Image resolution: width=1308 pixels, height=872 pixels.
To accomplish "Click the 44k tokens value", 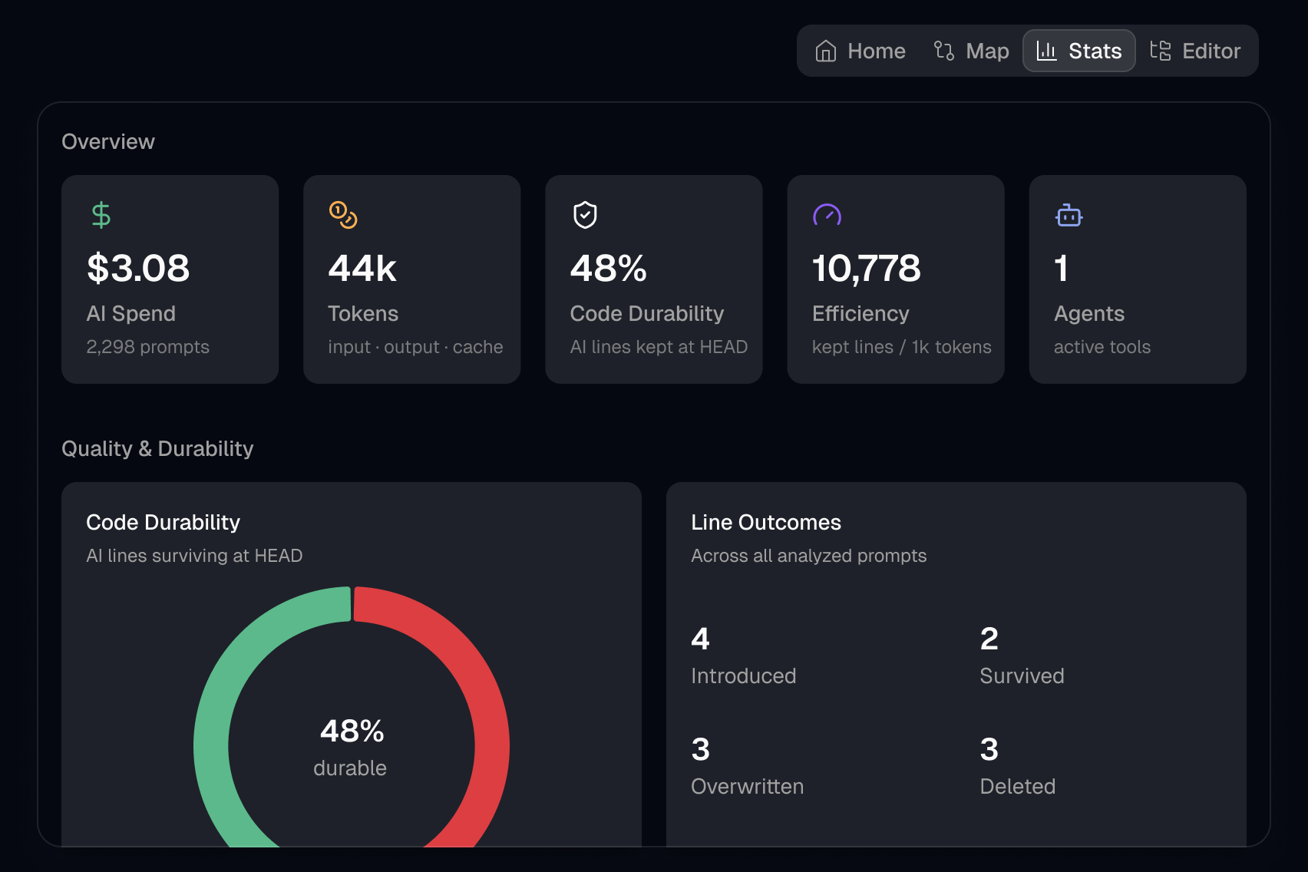I will tap(362, 268).
